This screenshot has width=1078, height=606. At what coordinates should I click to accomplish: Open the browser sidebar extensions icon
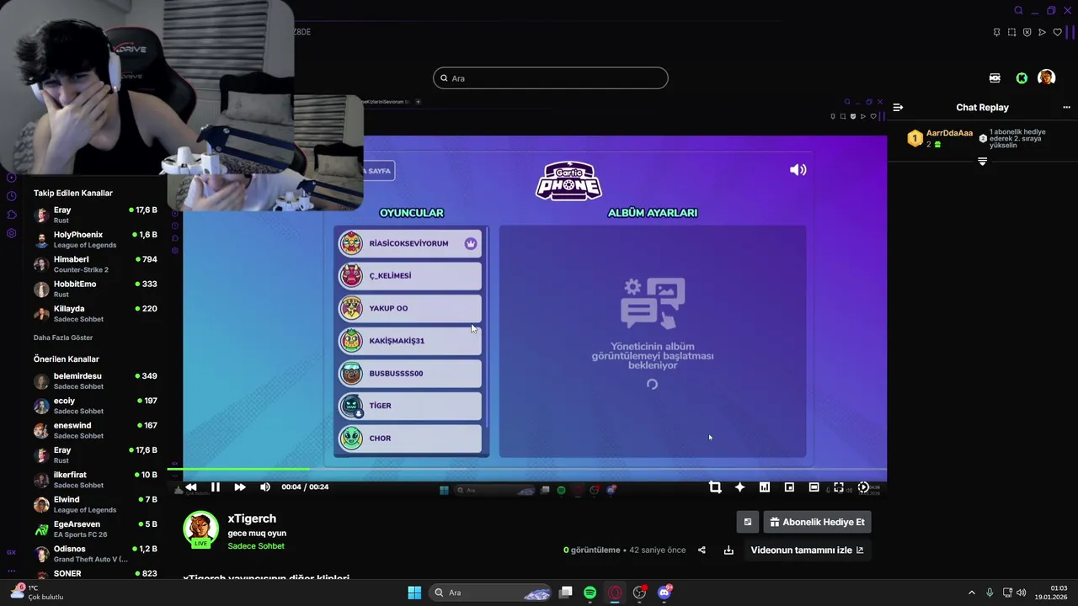[12, 215]
